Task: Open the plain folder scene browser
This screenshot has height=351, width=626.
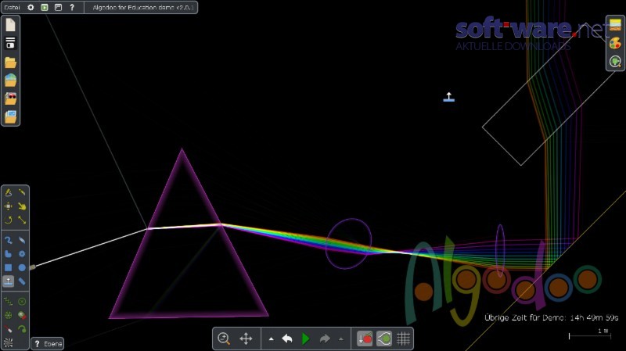Action: 10,63
